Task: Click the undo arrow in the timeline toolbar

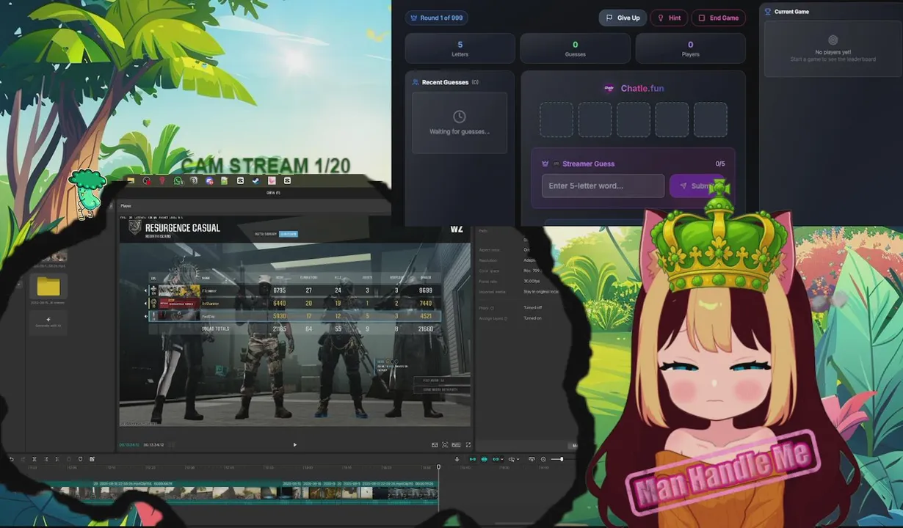Action: (x=11, y=459)
